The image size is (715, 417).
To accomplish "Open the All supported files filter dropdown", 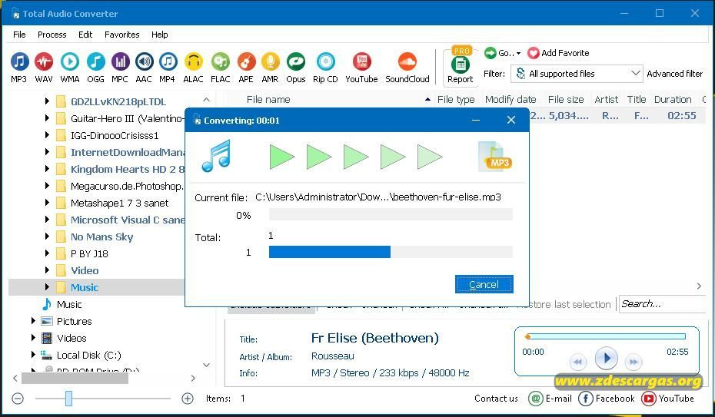I will 577,73.
